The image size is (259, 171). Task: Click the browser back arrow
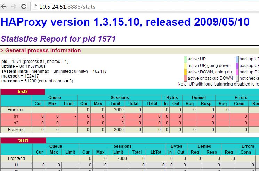pos(3,7)
